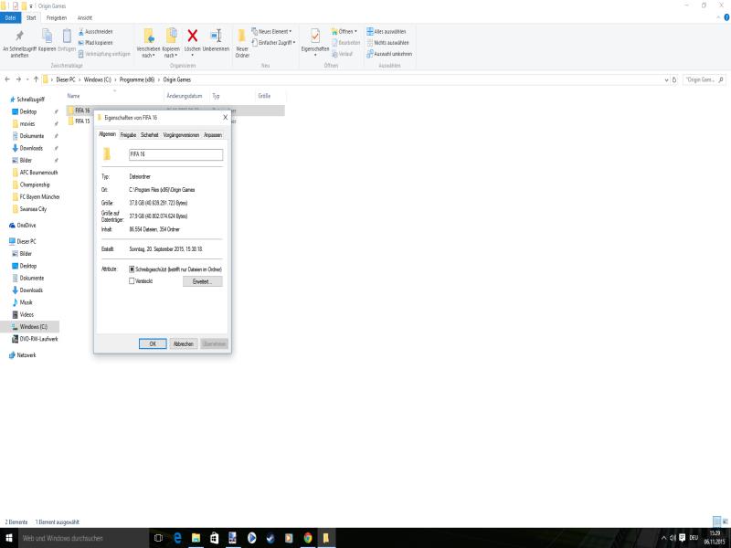
Task: Click Ausschneiden in the ribbon
Action: pos(96,32)
